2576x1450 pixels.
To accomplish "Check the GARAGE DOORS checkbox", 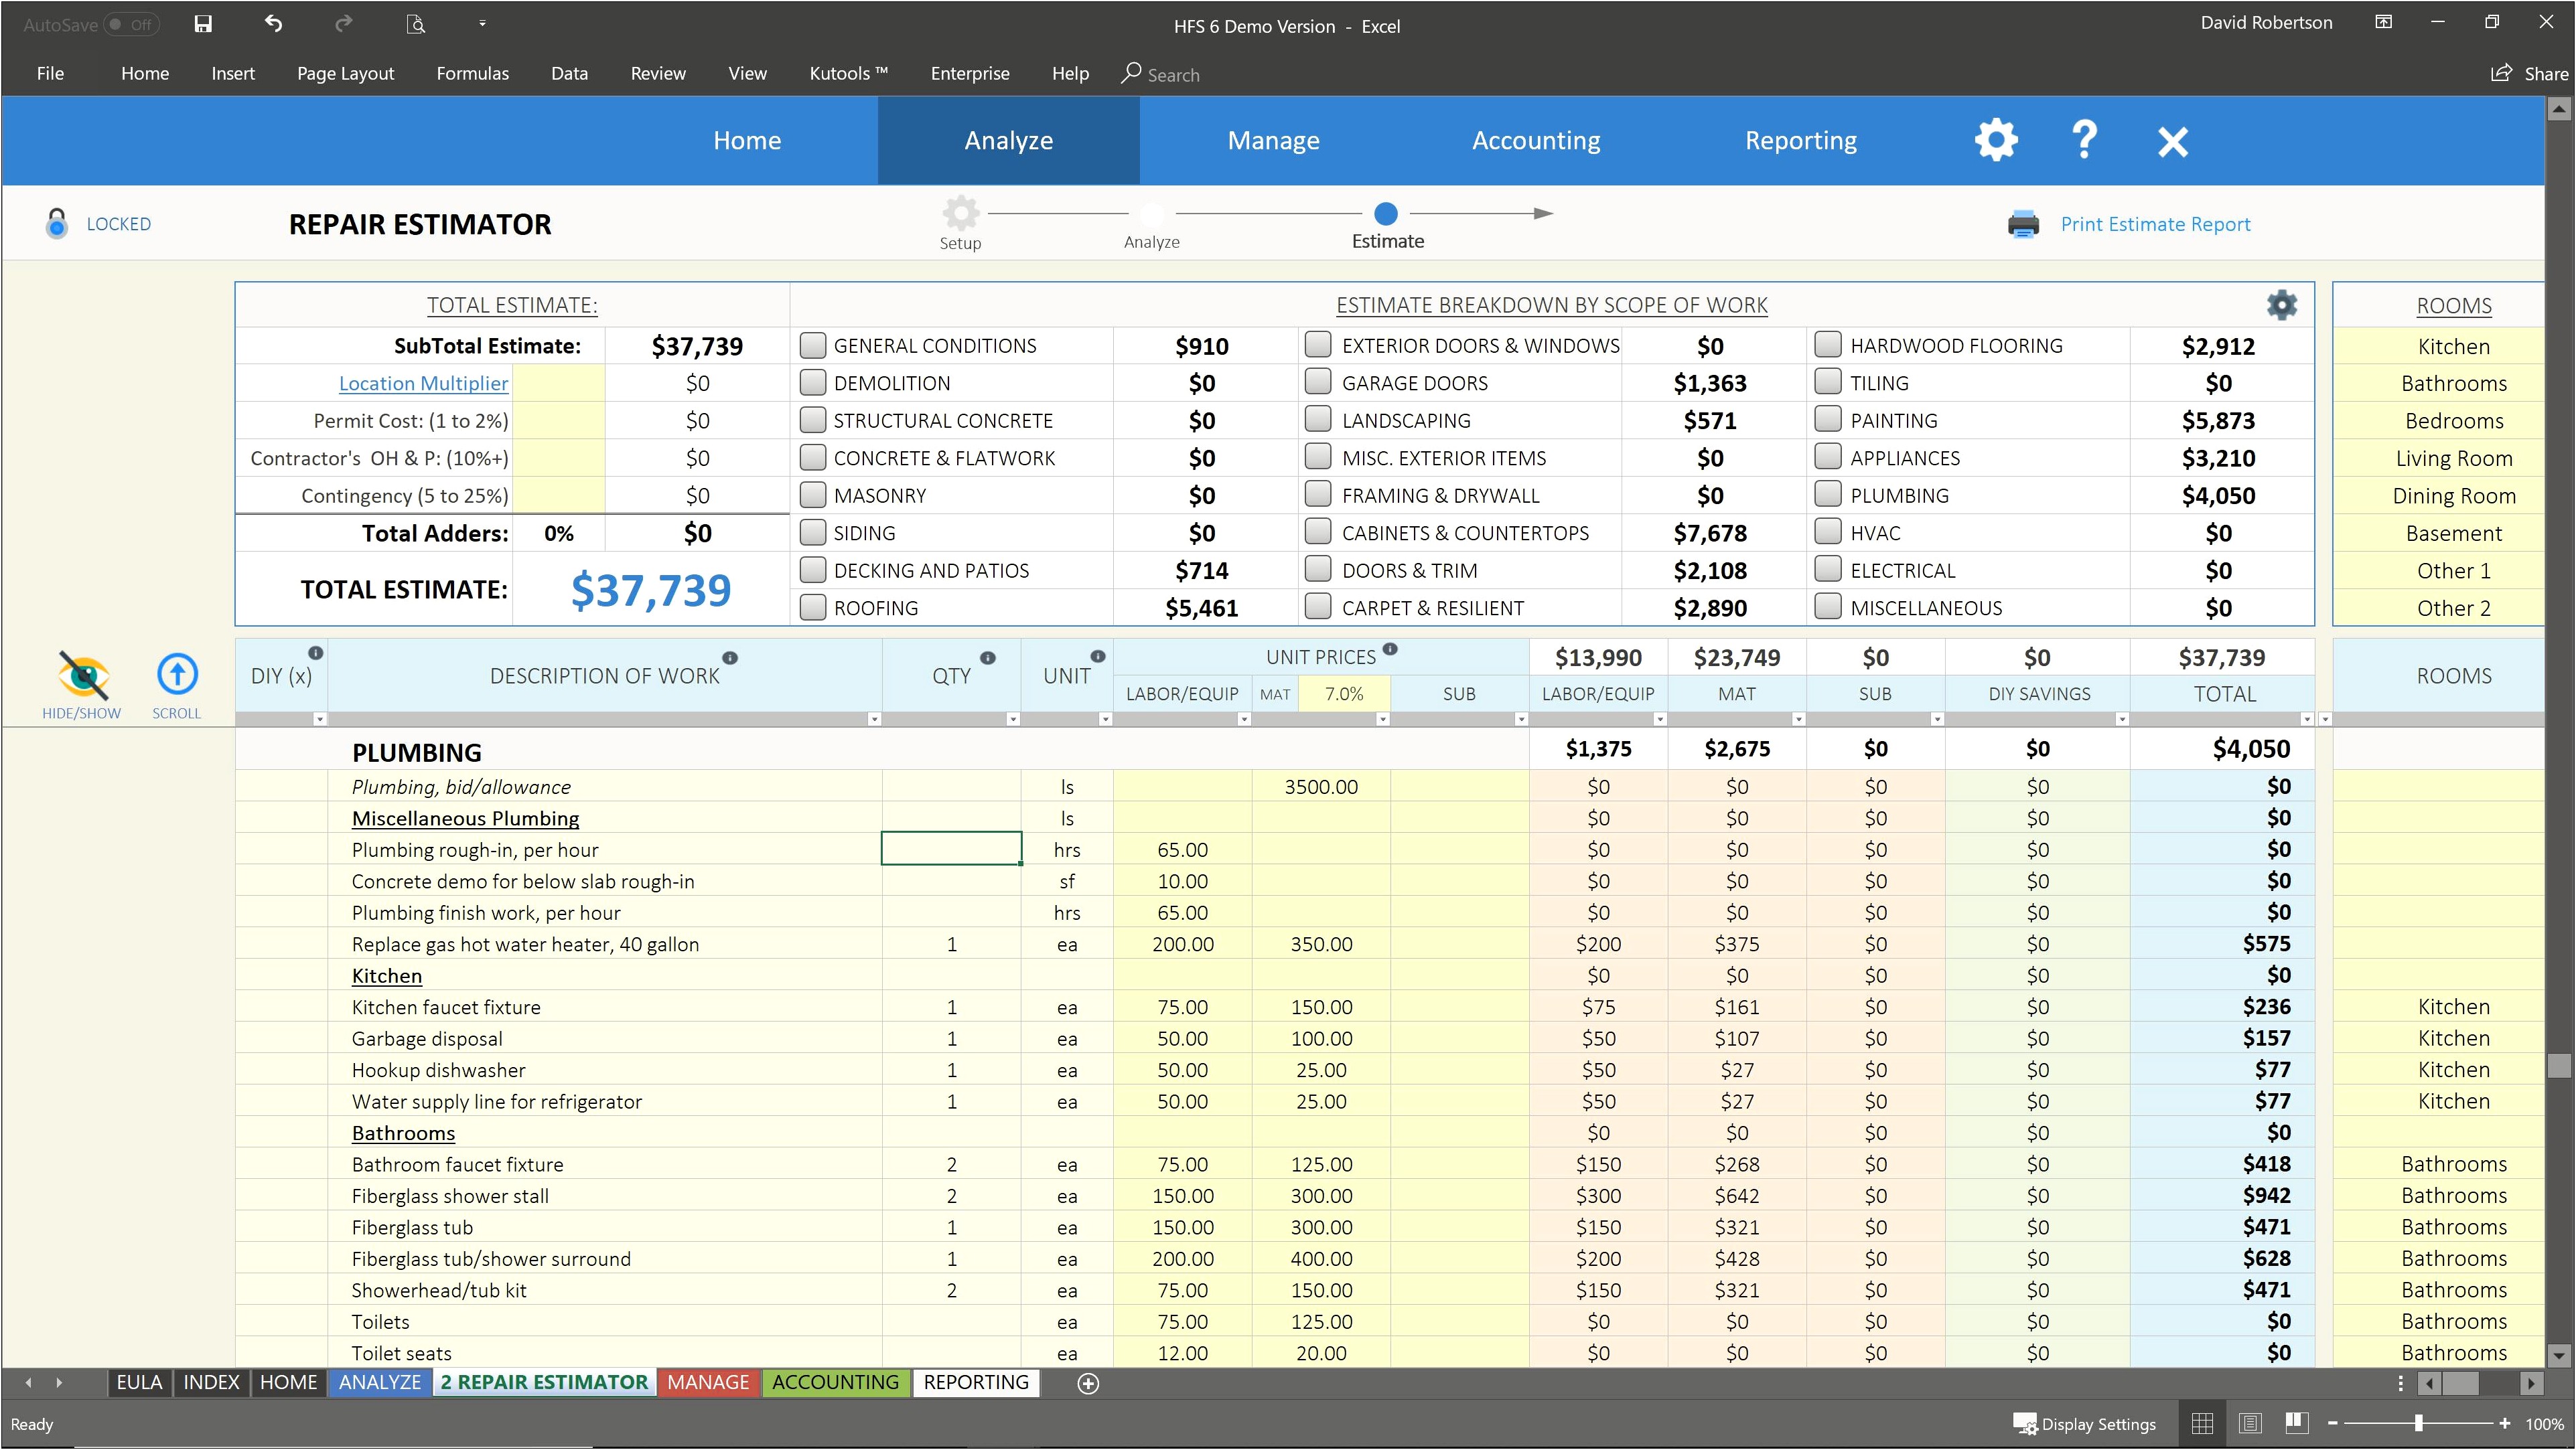I will click(x=1319, y=382).
